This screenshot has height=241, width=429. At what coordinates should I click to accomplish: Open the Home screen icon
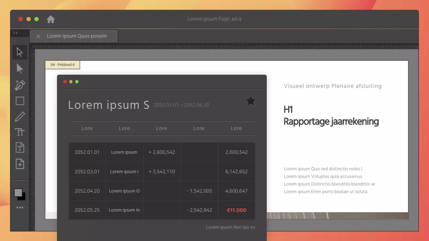(51, 19)
